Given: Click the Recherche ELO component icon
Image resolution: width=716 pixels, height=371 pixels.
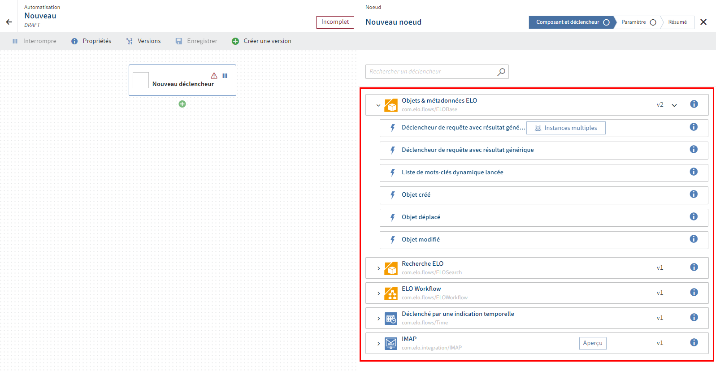Looking at the screenshot, I should click(x=391, y=268).
